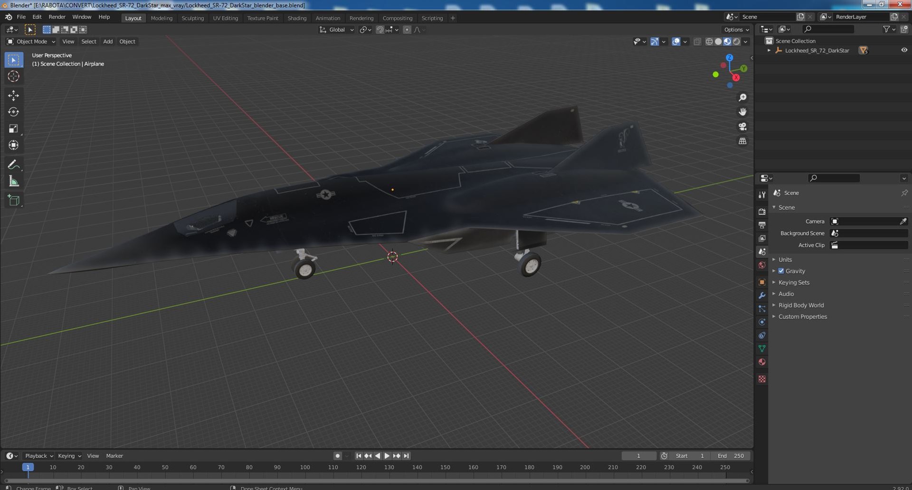This screenshot has width=912, height=490.
Task: Toggle viewport overlays display
Action: [676, 42]
